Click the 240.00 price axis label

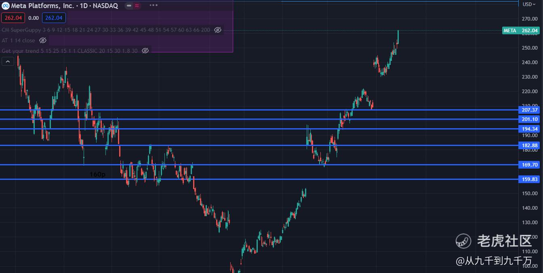click(530, 63)
